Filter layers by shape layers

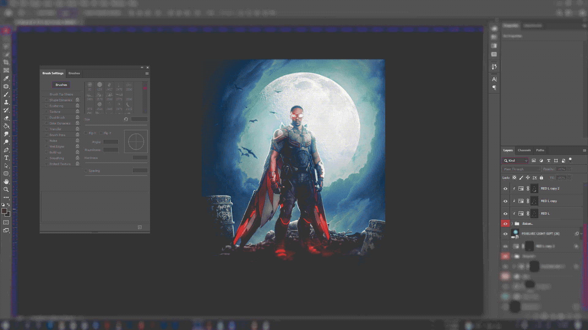pos(556,160)
